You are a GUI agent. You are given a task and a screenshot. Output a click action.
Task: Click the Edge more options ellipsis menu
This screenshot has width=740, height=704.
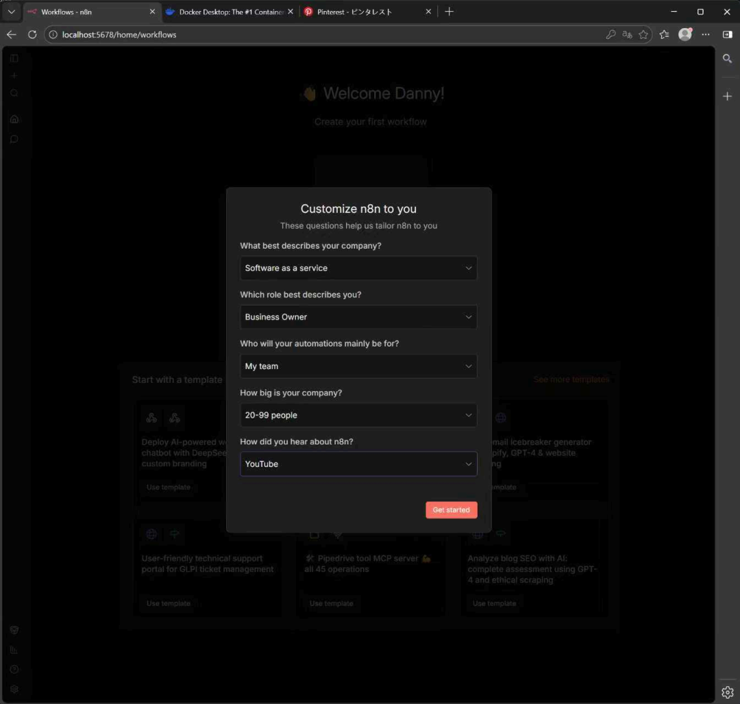click(x=706, y=34)
